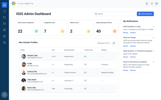
Task: Click the green New Scholar Requests icon
Action: point(36,31)
